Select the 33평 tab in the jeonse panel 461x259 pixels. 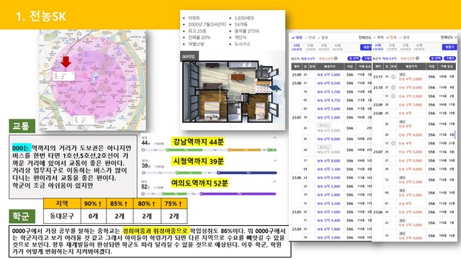[405, 47]
